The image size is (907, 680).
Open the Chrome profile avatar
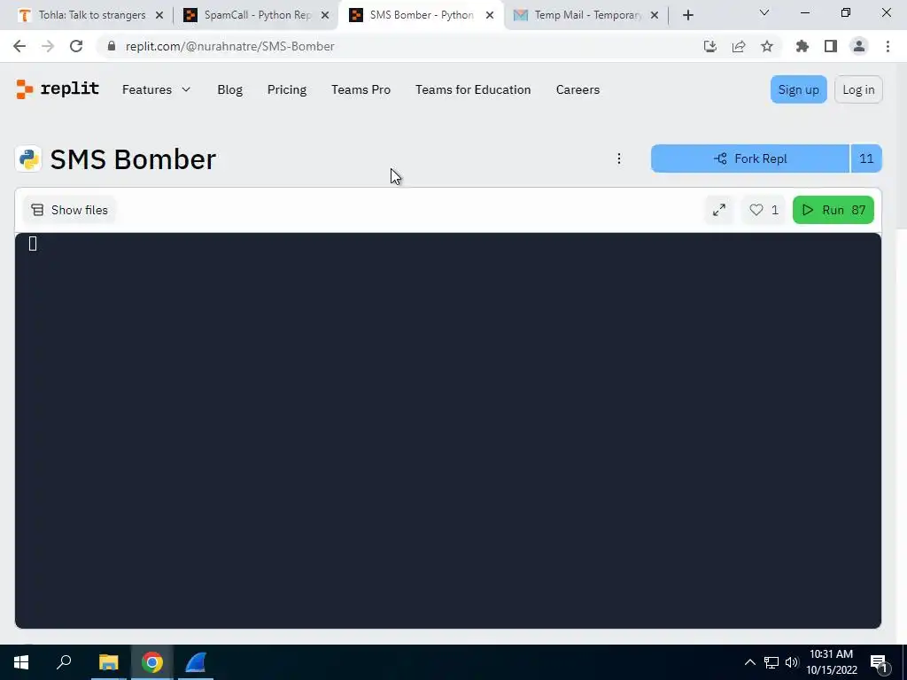pyautogui.click(x=859, y=46)
